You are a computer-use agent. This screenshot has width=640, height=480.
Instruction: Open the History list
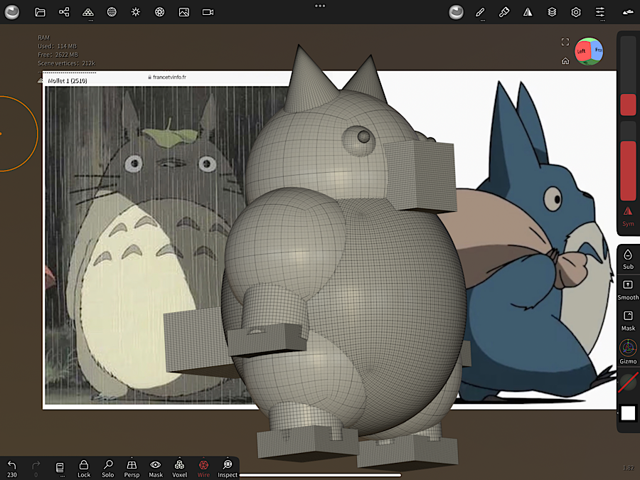click(60, 468)
